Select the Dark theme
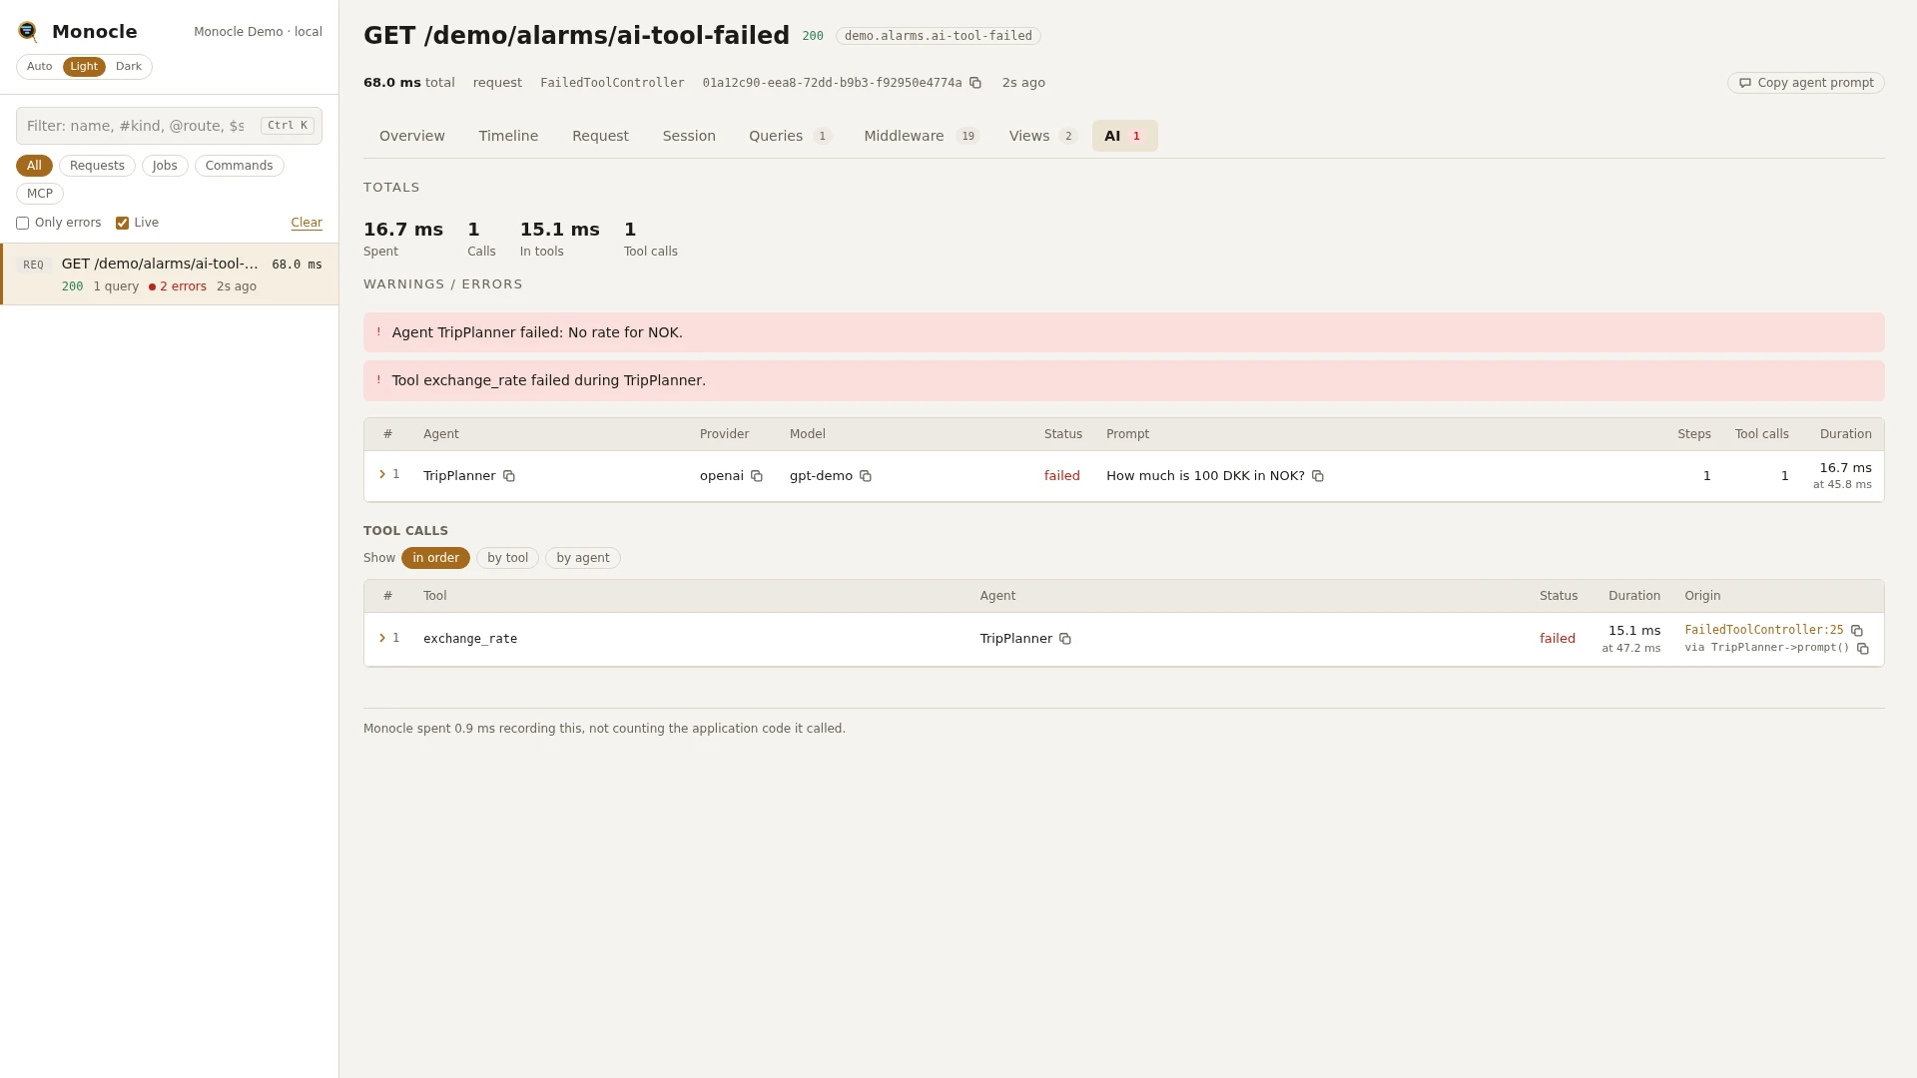The height and width of the screenshot is (1078, 1917). (129, 67)
